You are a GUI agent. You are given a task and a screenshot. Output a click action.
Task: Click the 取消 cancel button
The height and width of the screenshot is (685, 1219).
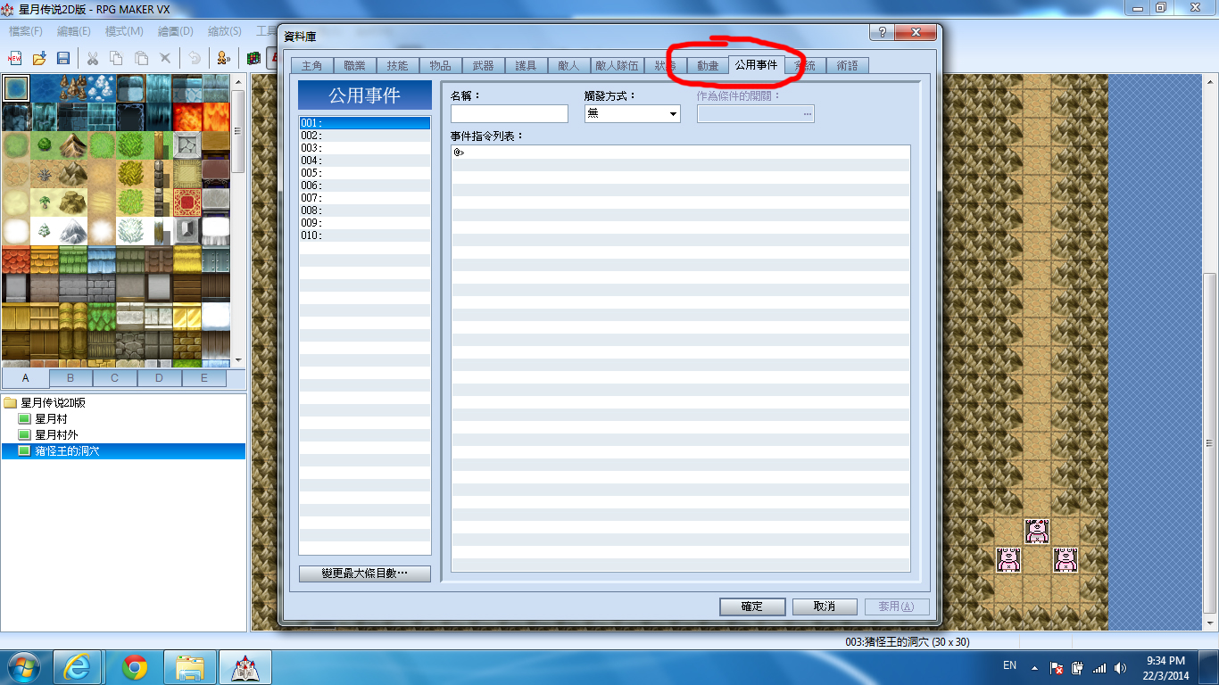[825, 607]
